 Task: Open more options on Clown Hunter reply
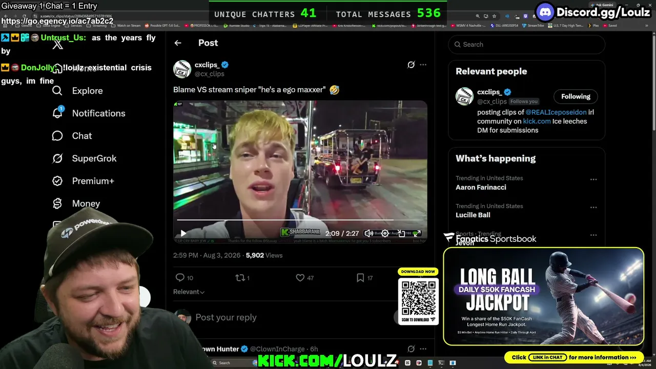pos(423,349)
